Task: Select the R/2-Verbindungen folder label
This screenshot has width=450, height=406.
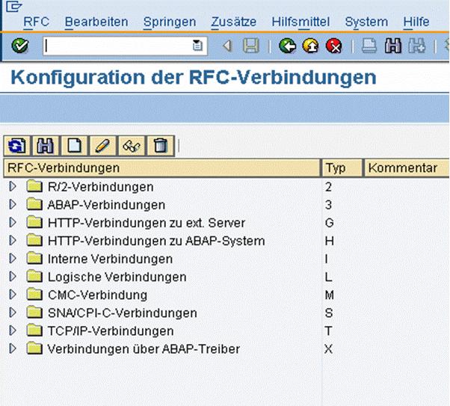Action: [100, 187]
